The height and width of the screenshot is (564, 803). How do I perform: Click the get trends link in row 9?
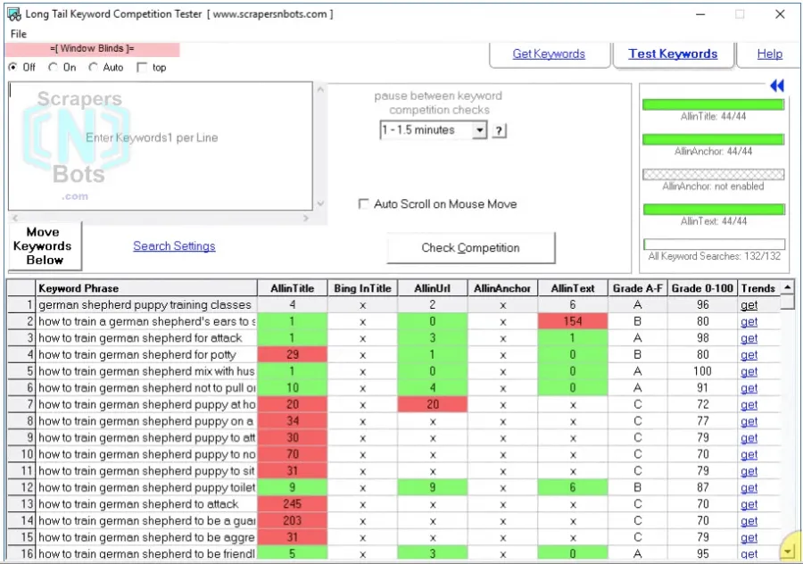tap(749, 438)
